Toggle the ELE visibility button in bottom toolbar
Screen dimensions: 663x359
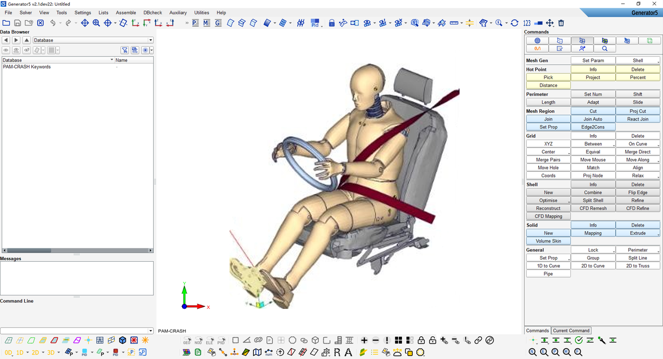pos(210,340)
